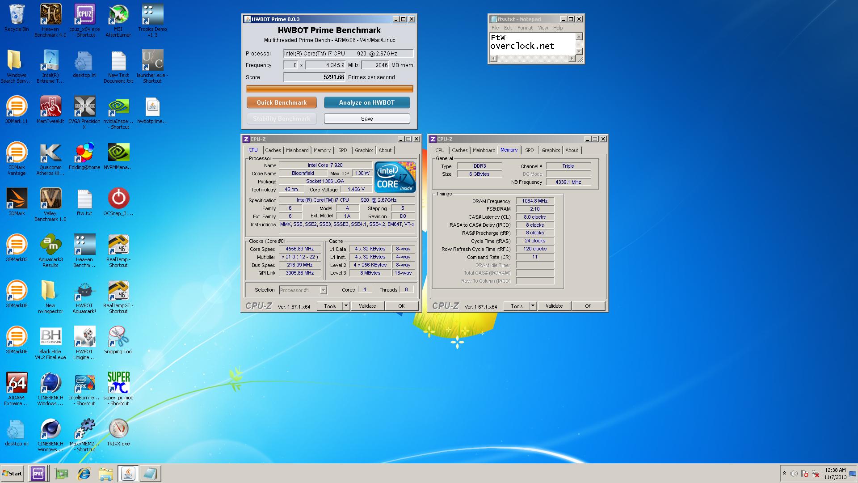Click the orange benchmark progress bar
The width and height of the screenshot is (858, 483).
tap(330, 89)
